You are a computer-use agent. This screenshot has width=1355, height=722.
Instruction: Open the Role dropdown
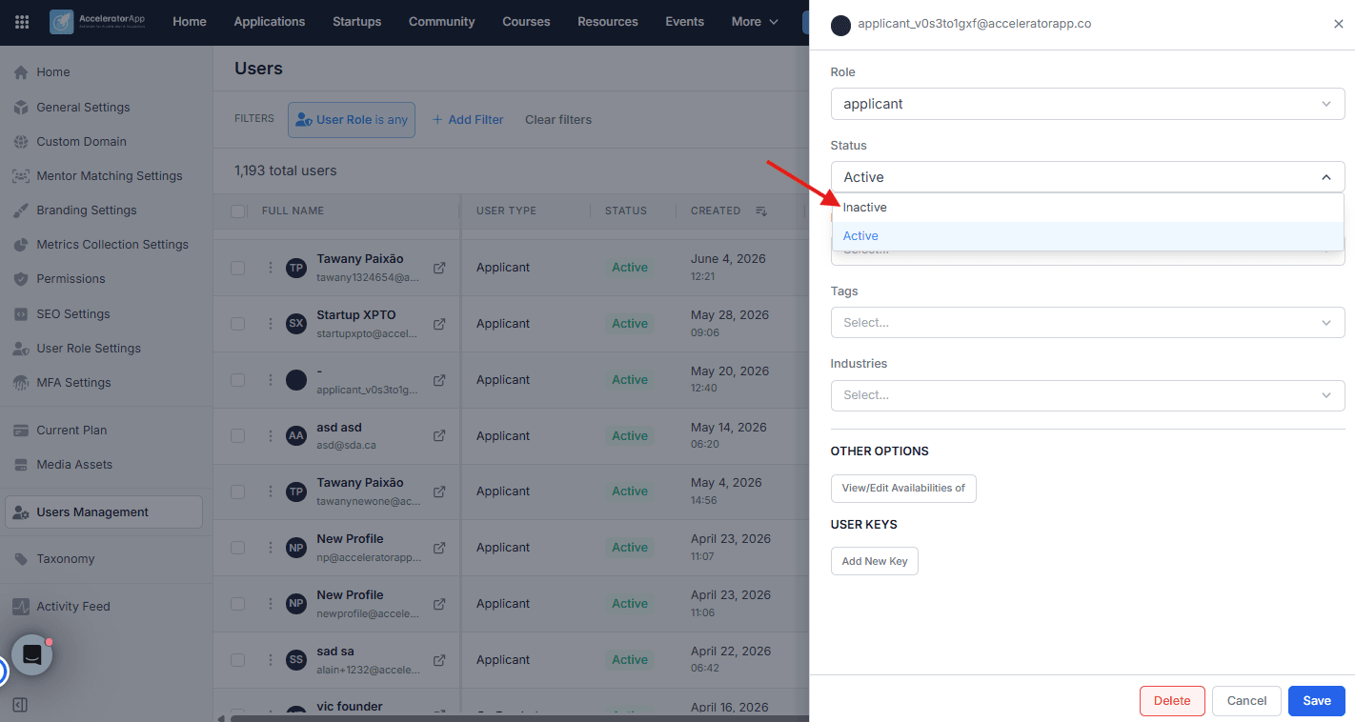1087,104
